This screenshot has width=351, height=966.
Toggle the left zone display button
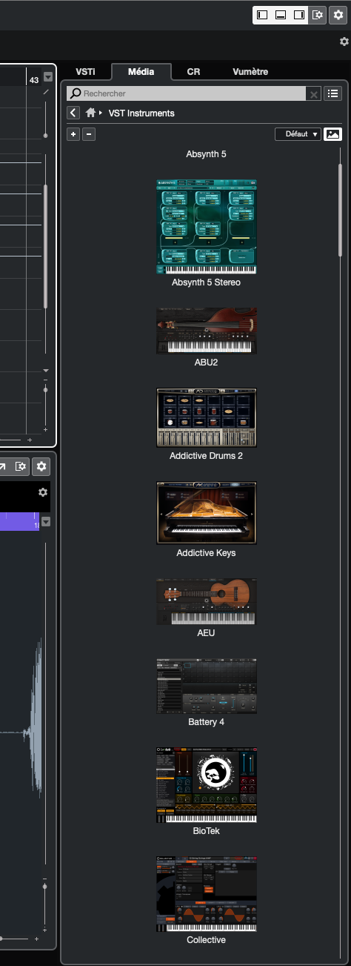click(262, 15)
